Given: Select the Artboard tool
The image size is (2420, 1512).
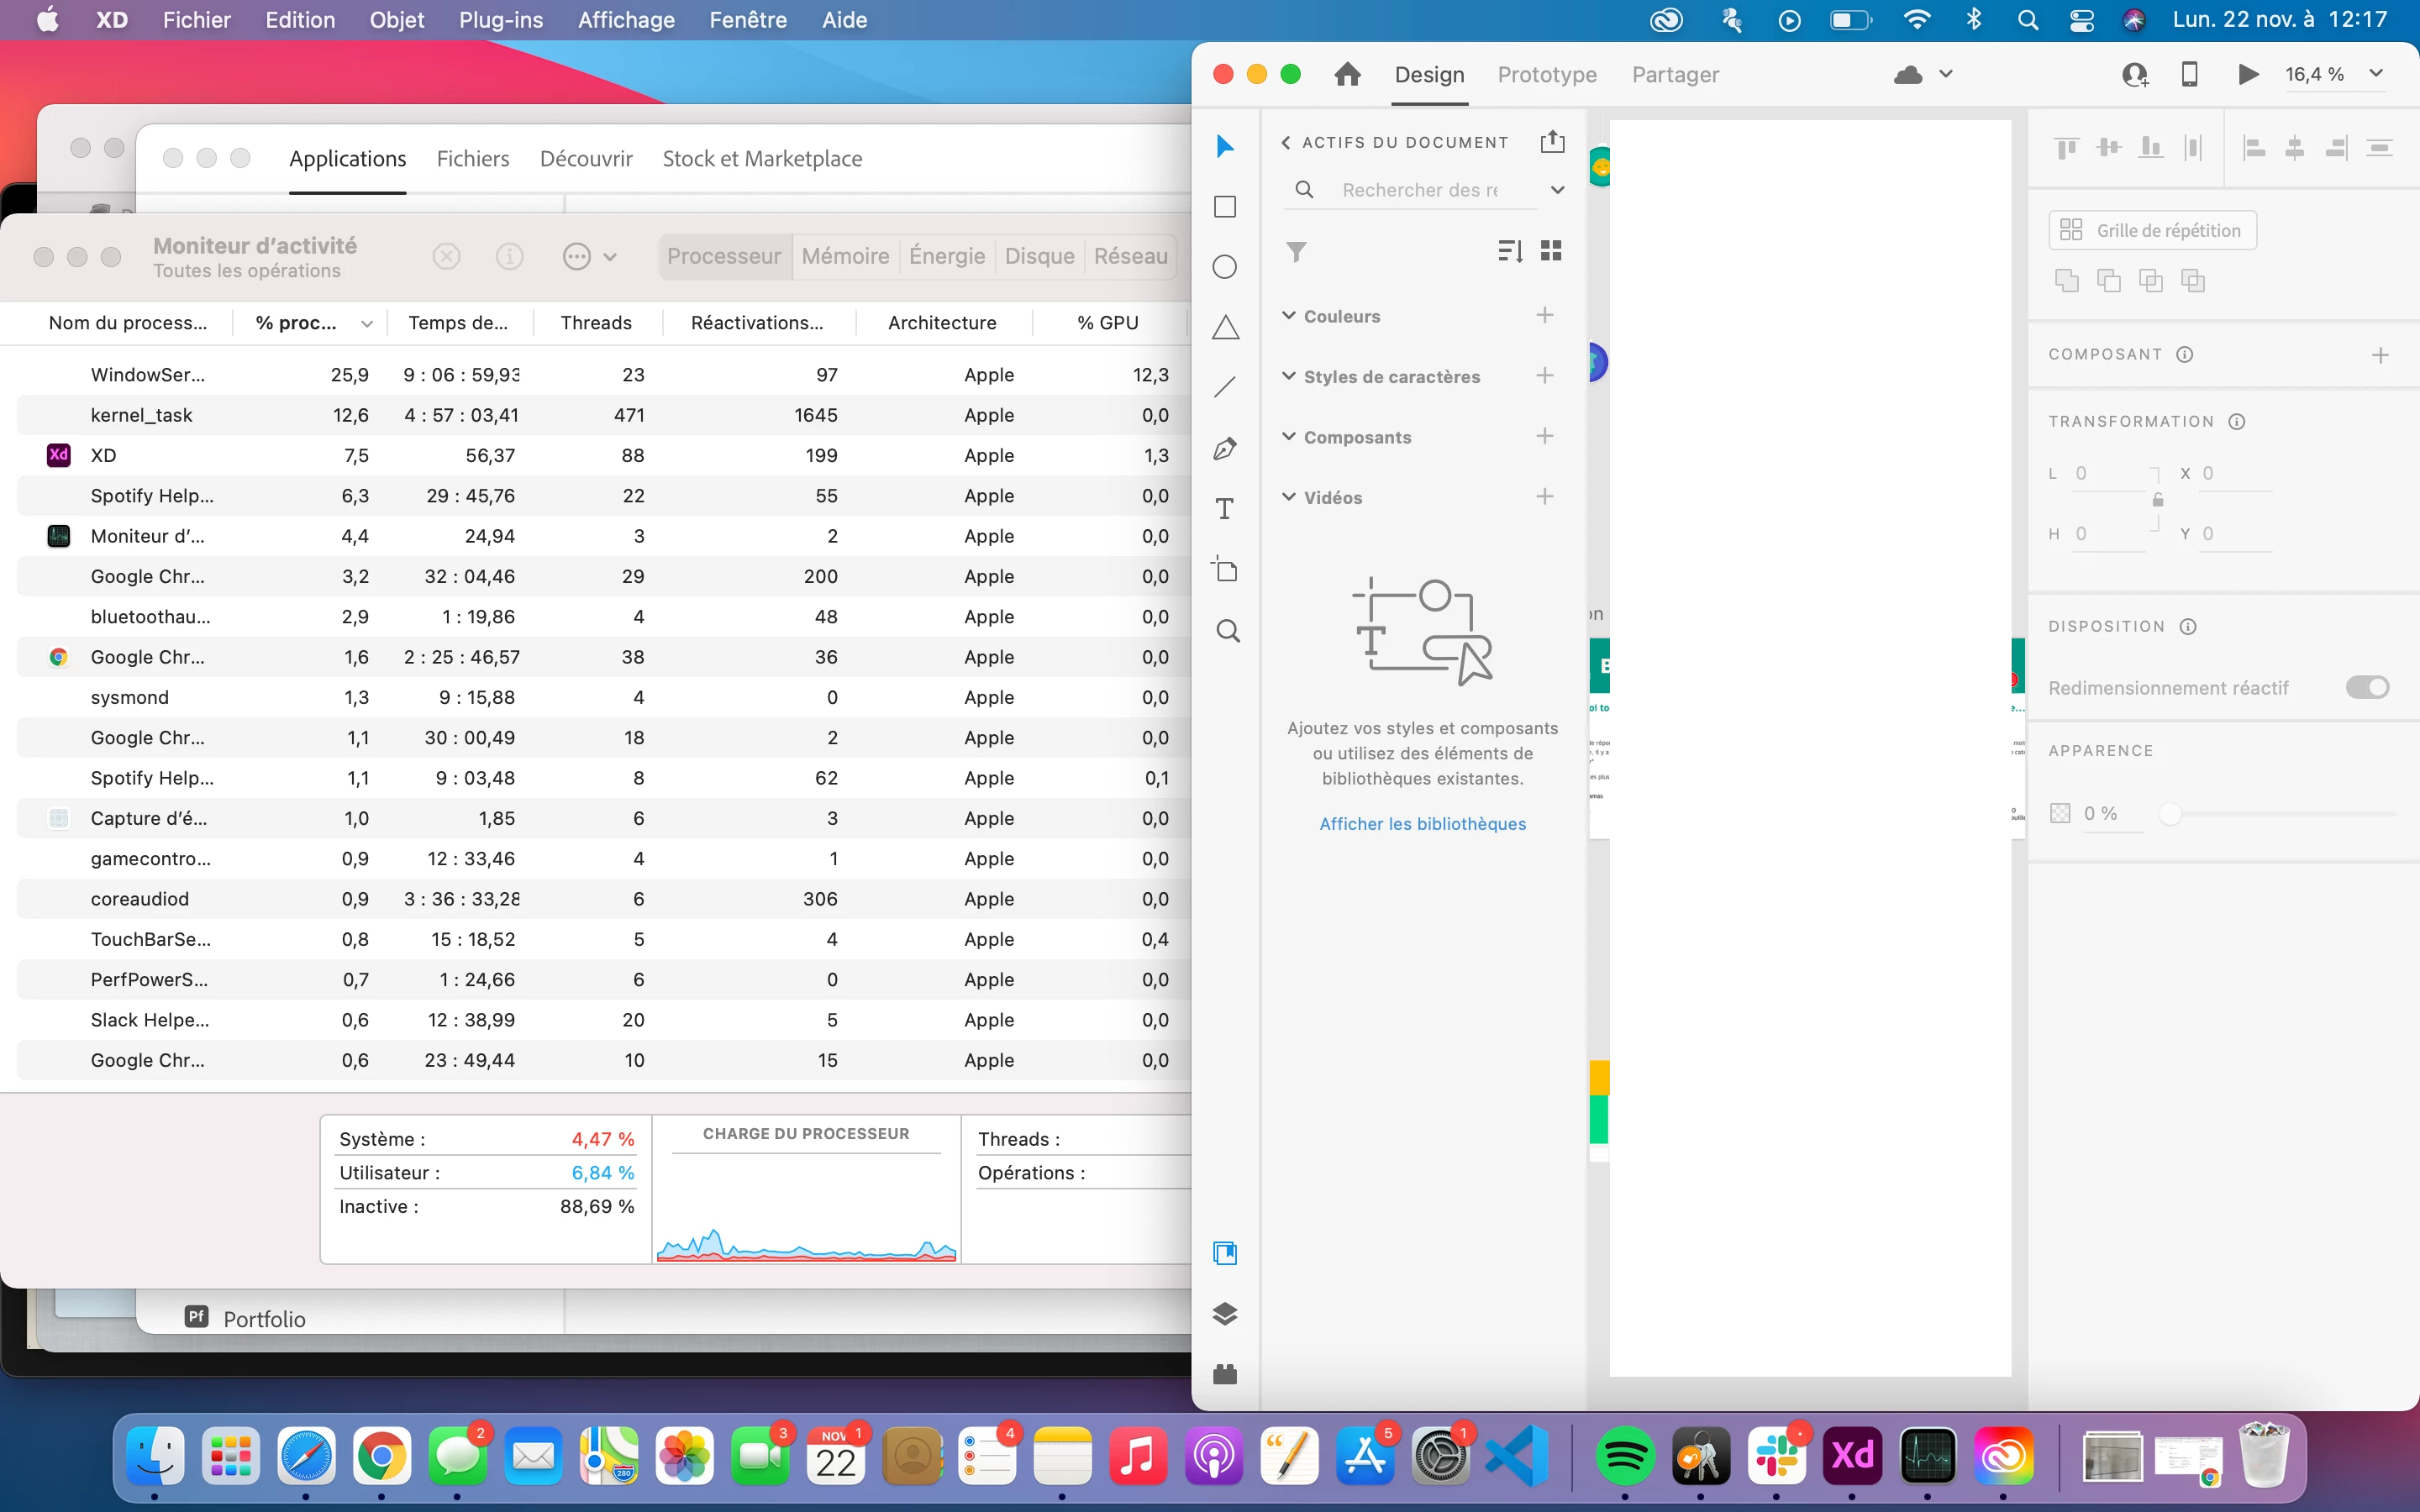Looking at the screenshot, I should 1225,570.
